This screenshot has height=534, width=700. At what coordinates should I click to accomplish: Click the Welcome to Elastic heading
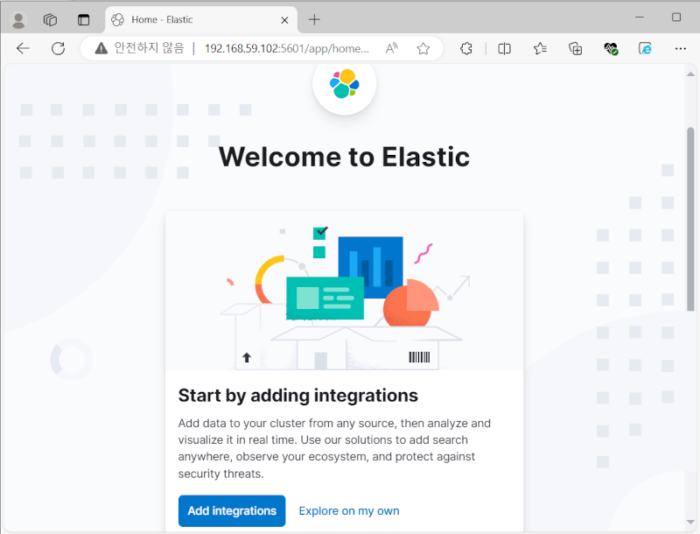pos(344,157)
